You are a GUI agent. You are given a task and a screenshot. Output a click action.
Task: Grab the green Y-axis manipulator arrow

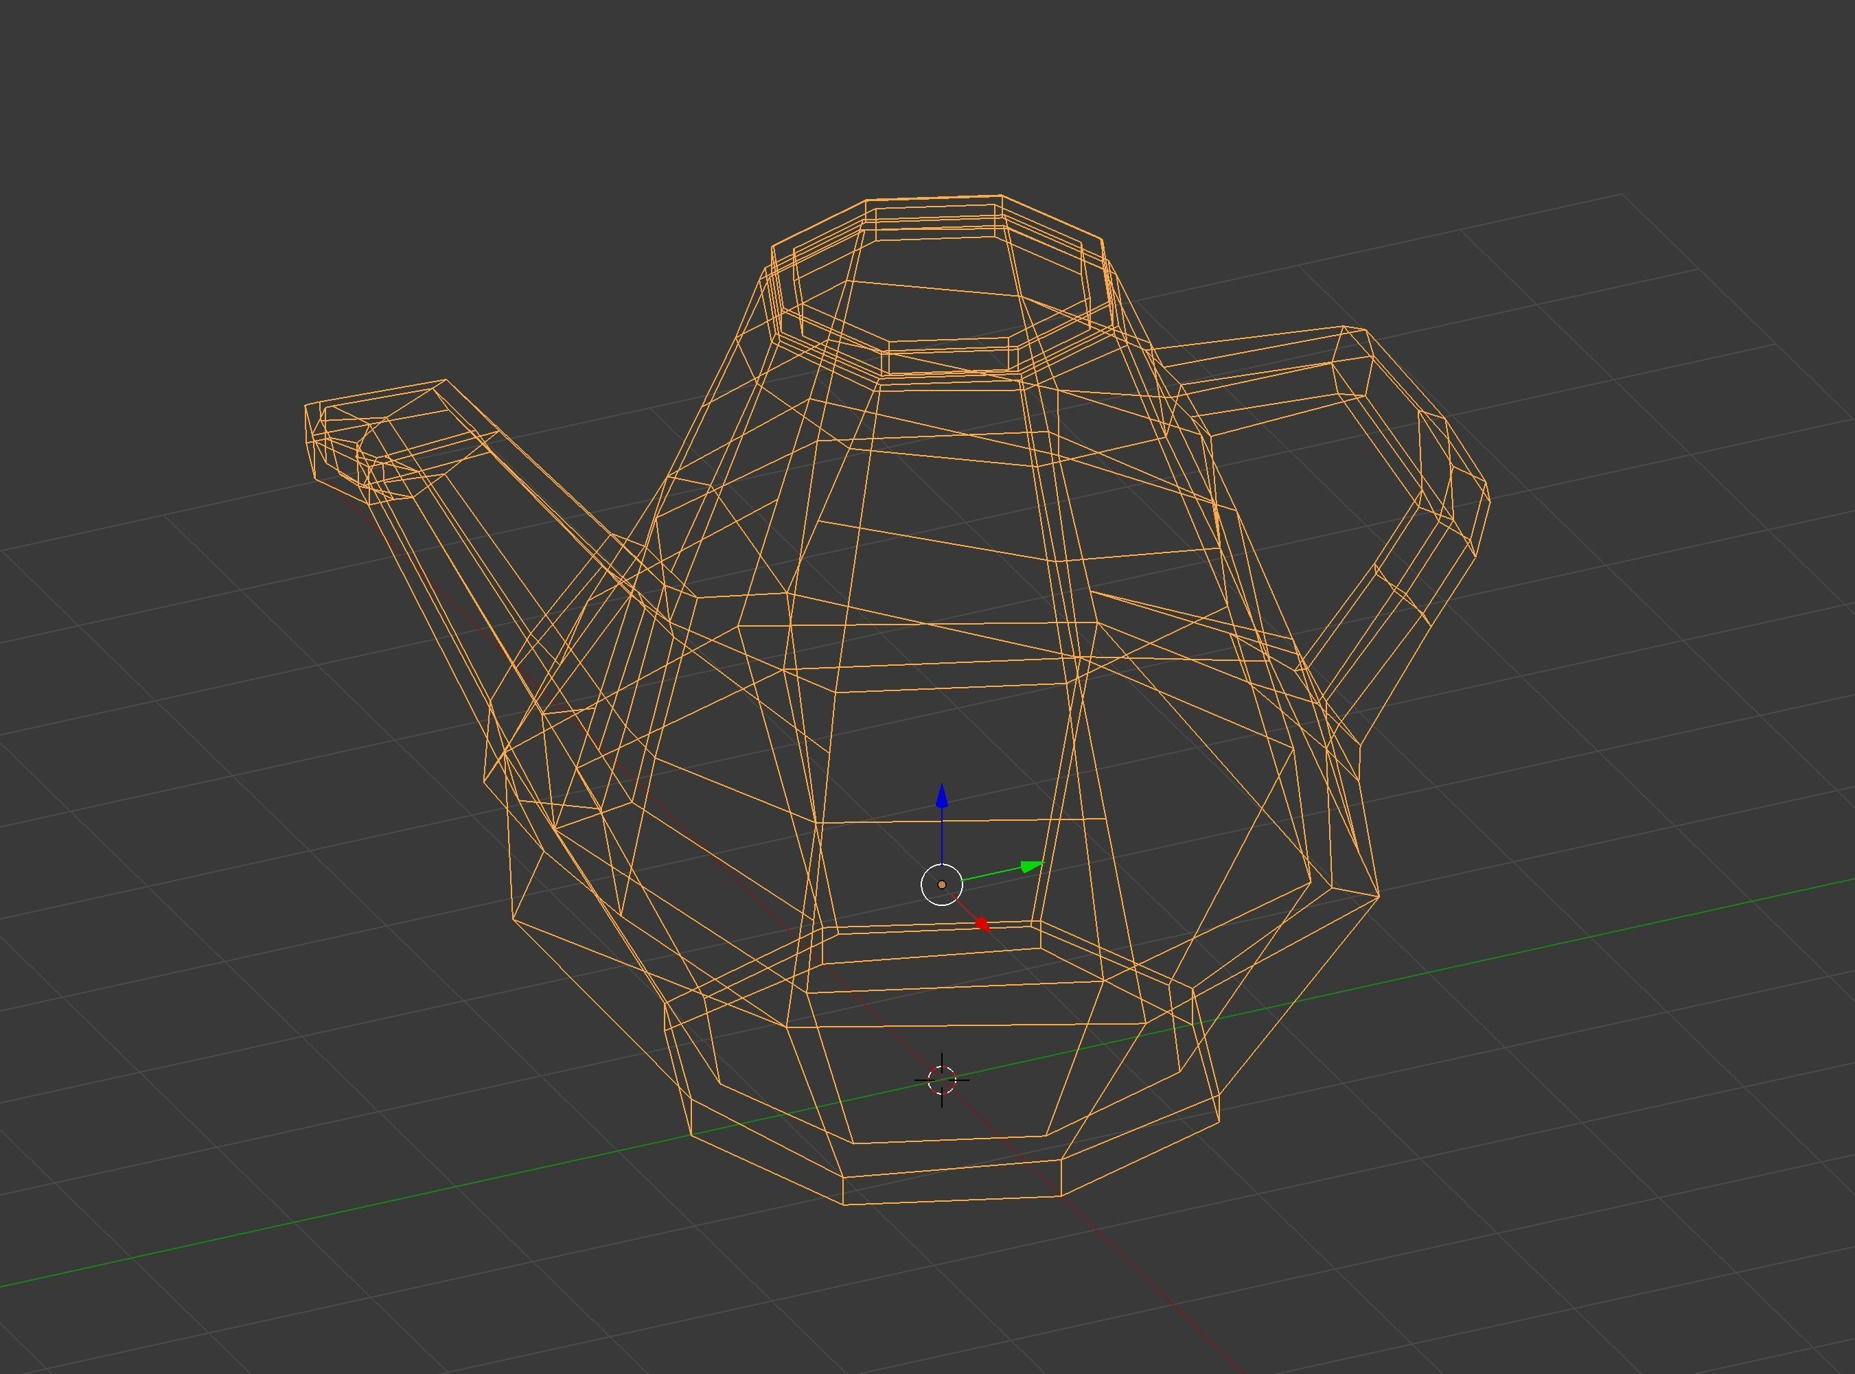[1031, 867]
